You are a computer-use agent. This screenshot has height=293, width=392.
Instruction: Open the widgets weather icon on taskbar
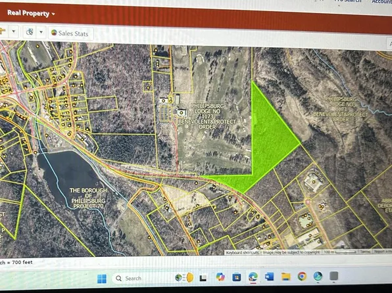coord(185,277)
